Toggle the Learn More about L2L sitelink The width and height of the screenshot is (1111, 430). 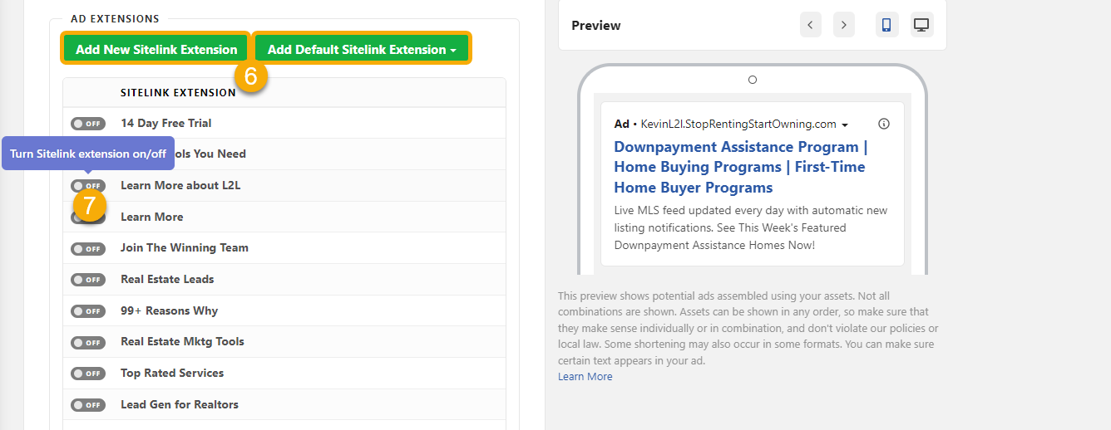click(x=88, y=185)
